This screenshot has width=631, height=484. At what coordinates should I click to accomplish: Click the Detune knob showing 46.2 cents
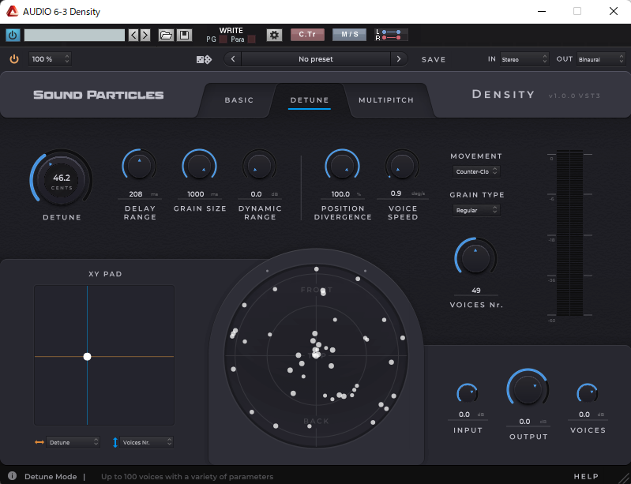[61, 180]
